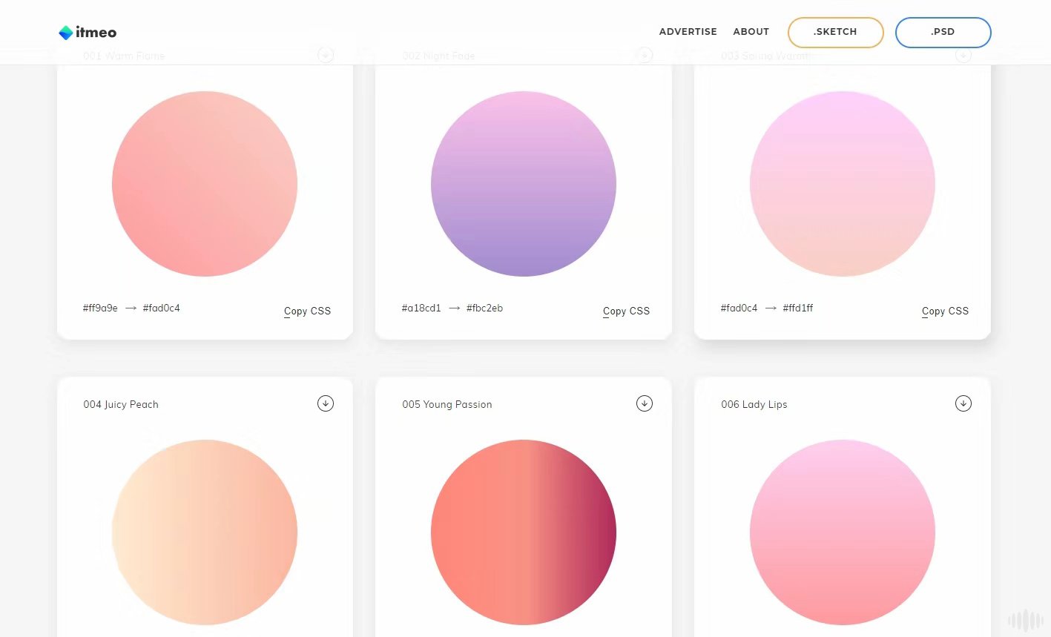Copy CSS for the #fad0c4 to #ffd1ff gradient

945,311
